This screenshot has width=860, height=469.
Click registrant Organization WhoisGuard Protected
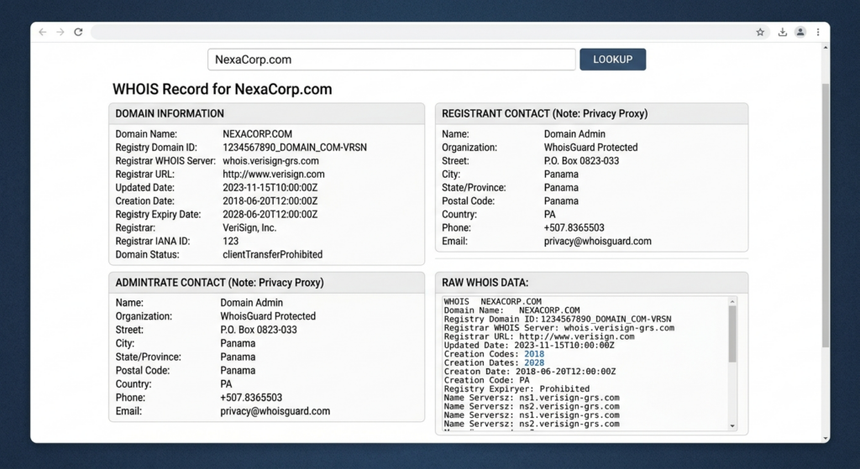click(590, 148)
